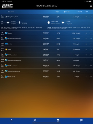Tap the Condition column header
93x124 pixels.
[11, 12]
